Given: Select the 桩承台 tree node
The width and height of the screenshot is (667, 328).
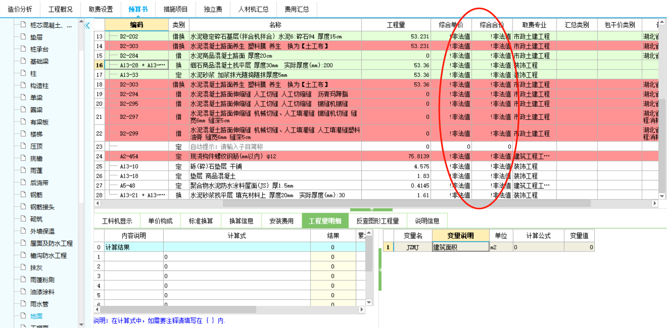Looking at the screenshot, I should click(x=39, y=49).
